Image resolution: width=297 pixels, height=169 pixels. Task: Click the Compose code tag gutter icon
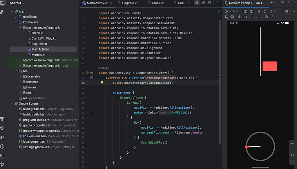coord(91,73)
